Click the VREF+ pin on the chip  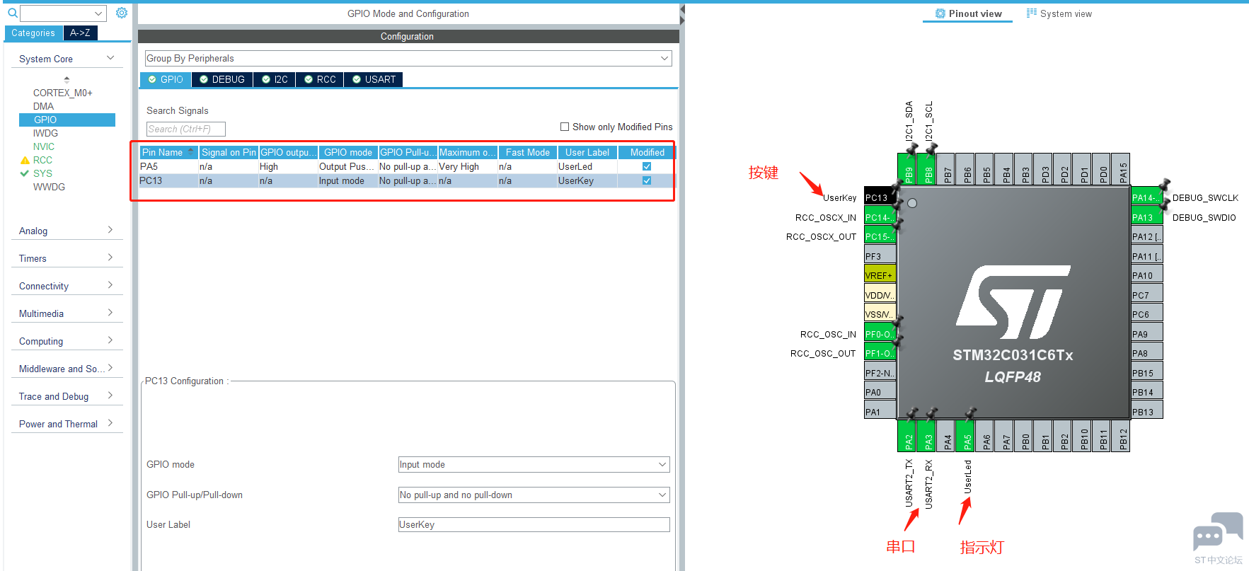click(x=880, y=275)
